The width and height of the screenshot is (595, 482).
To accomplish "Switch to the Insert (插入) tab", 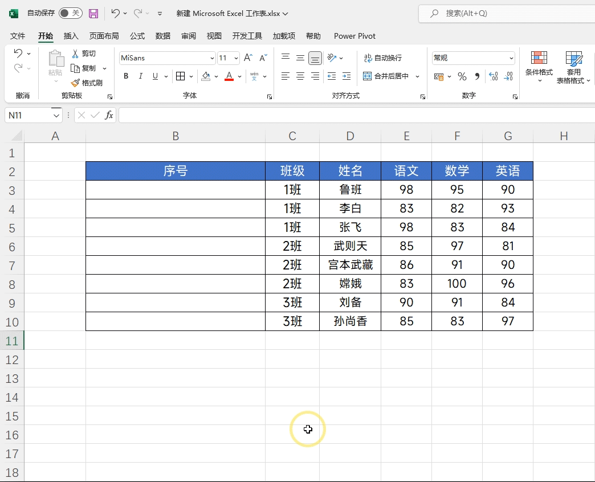I will [71, 36].
